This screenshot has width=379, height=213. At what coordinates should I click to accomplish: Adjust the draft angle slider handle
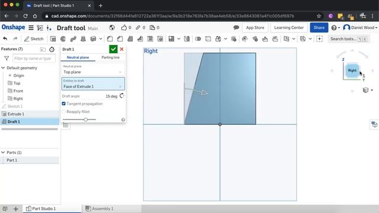(x=85, y=120)
